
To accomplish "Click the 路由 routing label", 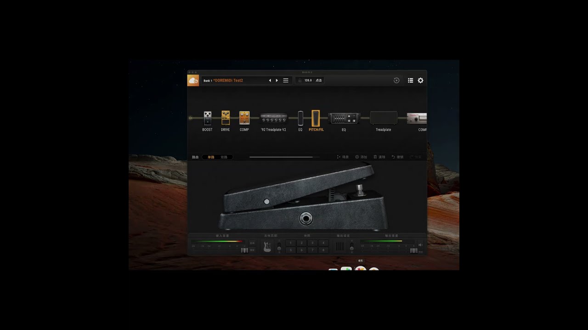I will (195, 157).
